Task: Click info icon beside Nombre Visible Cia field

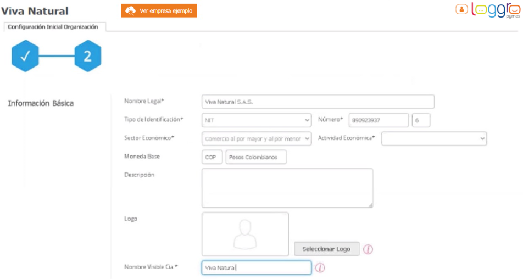Action: pos(320,267)
